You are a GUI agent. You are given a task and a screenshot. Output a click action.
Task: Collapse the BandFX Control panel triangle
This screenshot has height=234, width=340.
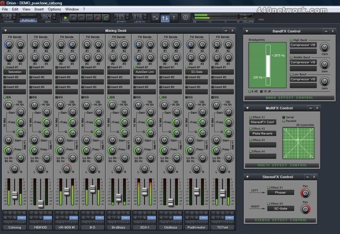(247, 31)
